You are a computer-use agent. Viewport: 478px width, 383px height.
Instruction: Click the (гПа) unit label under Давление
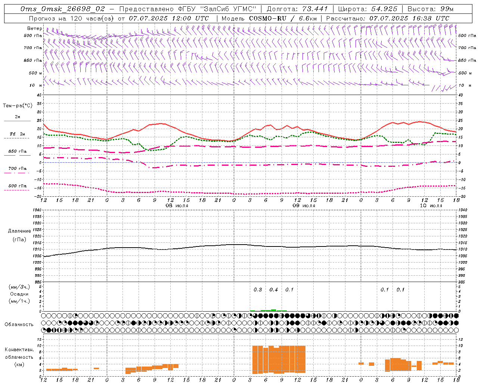tap(19, 239)
